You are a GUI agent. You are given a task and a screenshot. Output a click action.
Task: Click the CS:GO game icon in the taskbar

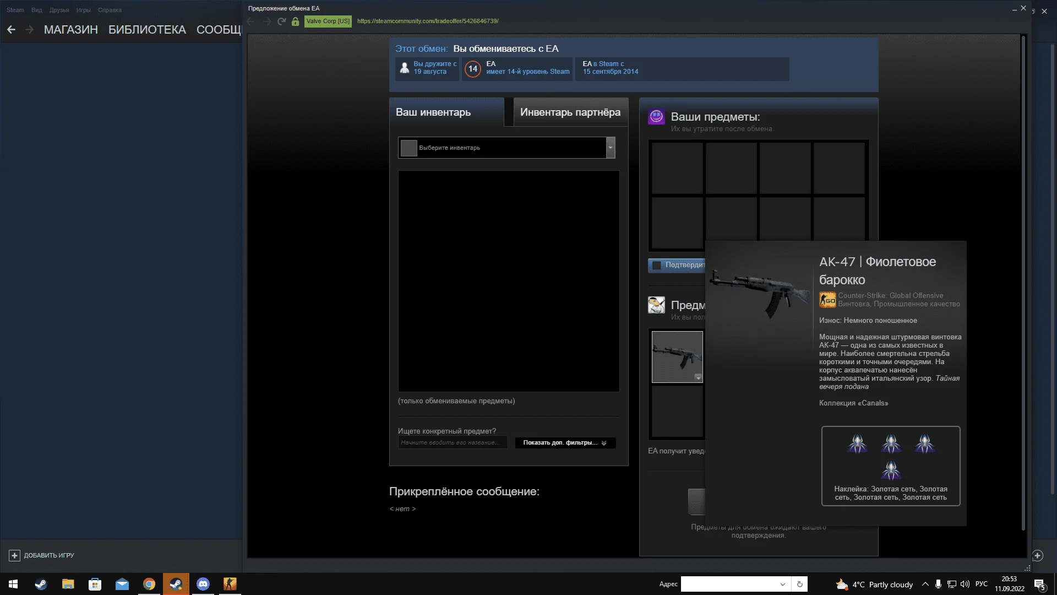[230, 584]
